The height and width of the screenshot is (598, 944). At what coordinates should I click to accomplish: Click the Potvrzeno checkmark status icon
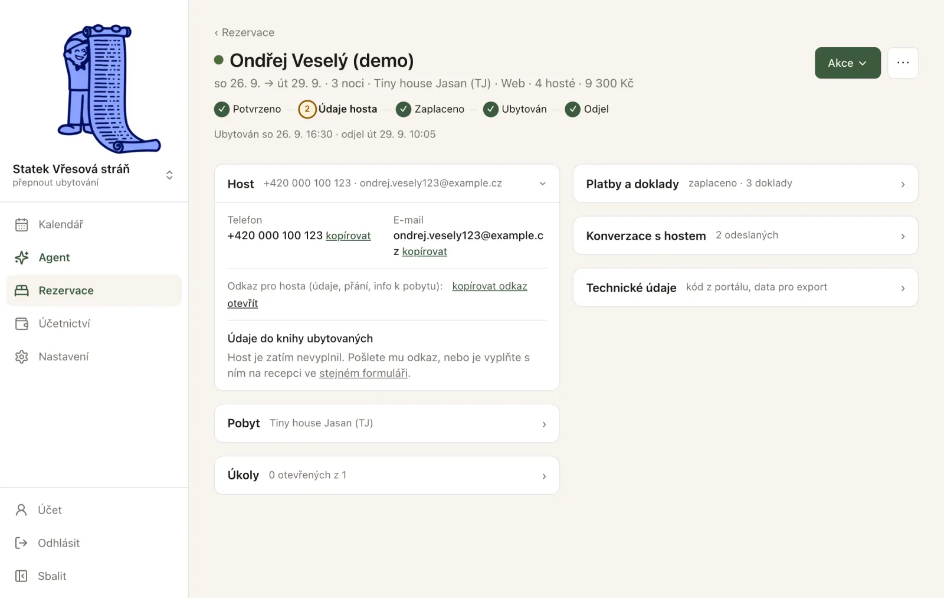[222, 109]
